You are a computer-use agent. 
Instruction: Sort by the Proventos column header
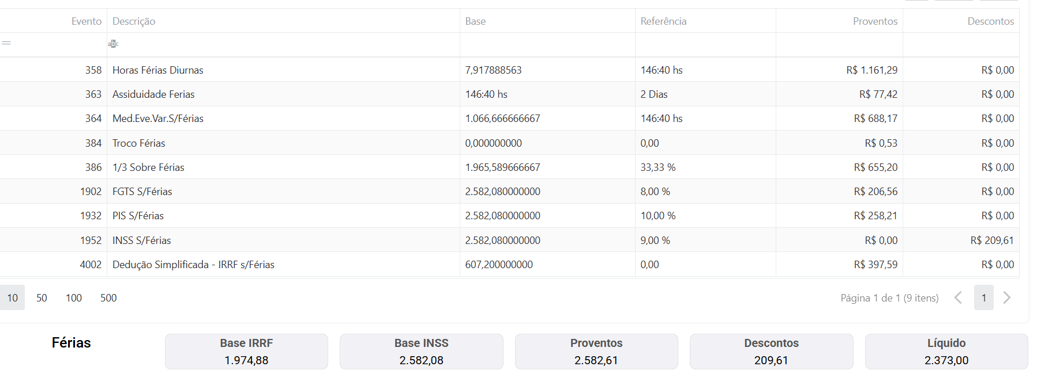pyautogui.click(x=875, y=21)
